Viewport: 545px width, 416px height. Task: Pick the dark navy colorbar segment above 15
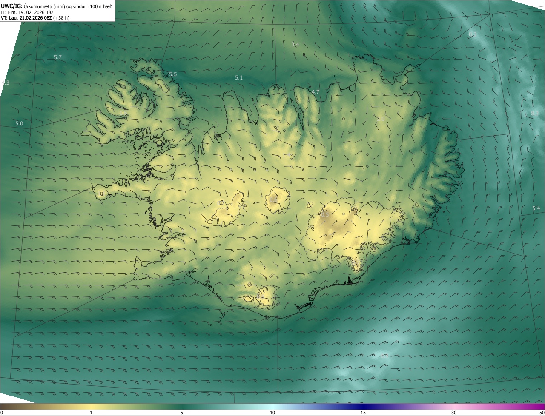tap(363, 406)
